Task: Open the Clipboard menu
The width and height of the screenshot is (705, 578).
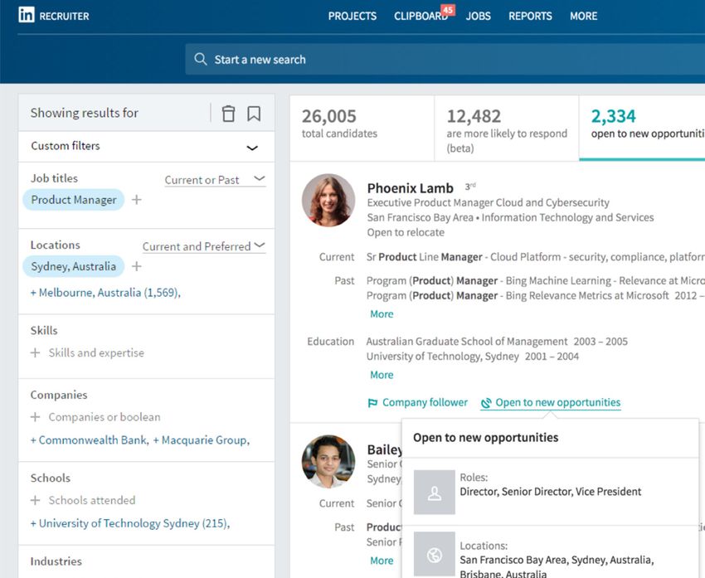Action: tap(421, 17)
